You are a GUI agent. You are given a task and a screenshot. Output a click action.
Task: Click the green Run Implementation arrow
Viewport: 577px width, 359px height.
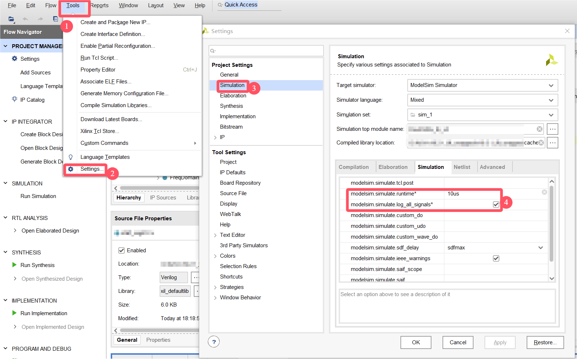click(x=14, y=313)
